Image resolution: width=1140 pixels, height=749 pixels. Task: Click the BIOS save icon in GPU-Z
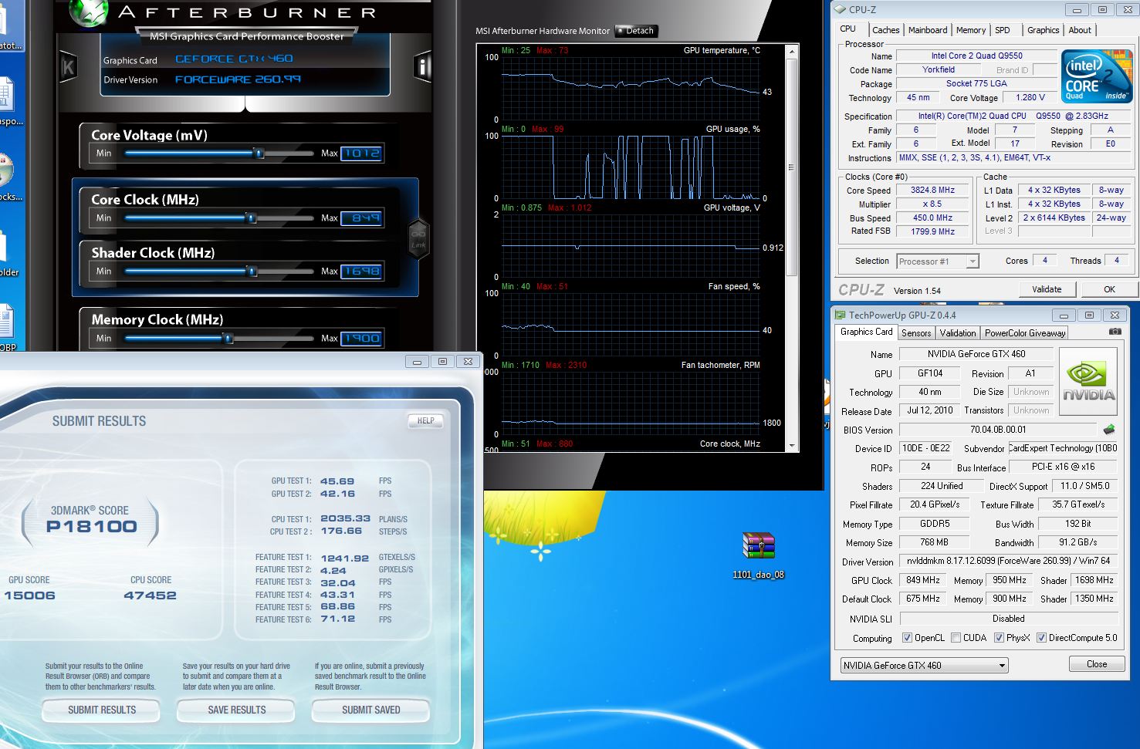1109,430
